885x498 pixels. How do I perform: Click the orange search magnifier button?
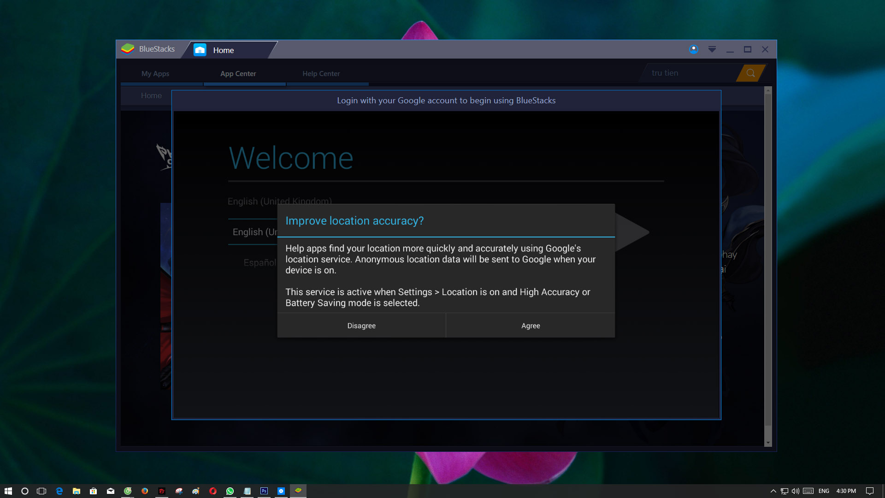tap(750, 73)
